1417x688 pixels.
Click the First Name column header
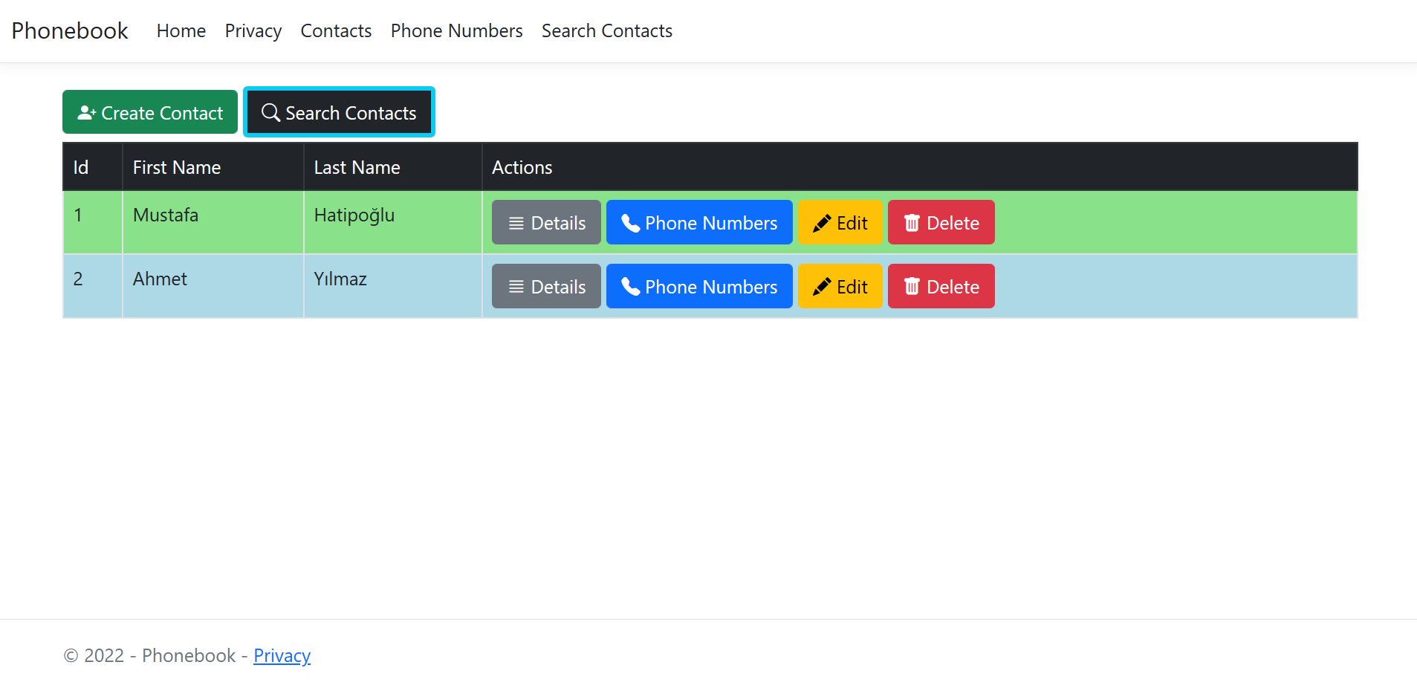(x=213, y=167)
